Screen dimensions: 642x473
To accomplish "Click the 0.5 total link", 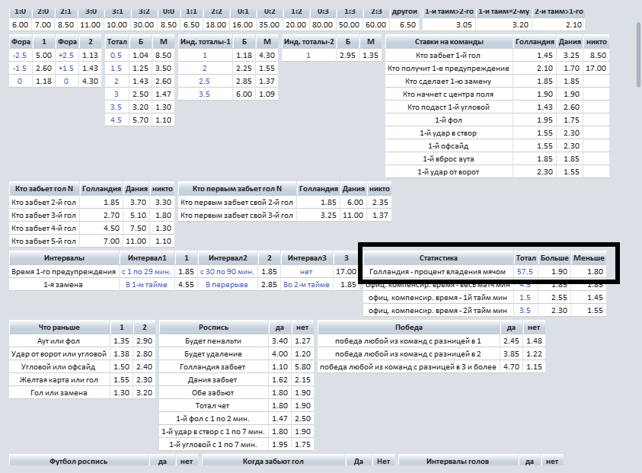I will pos(117,56).
